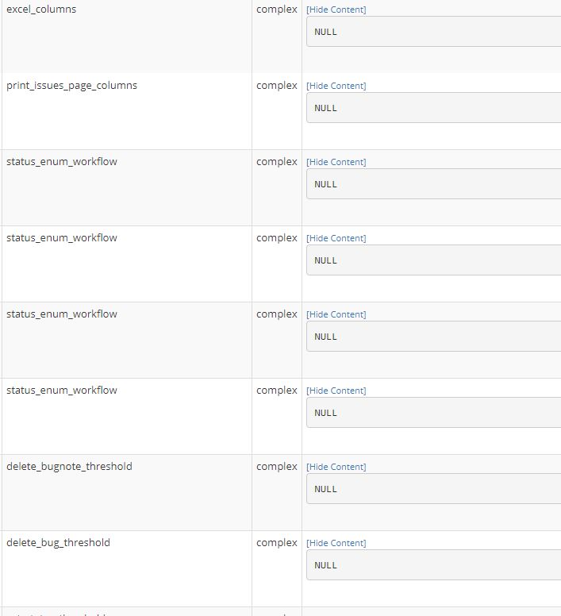Hide content for the first status_enum_workflow row
This screenshot has height=616, width=561.
pos(336,162)
